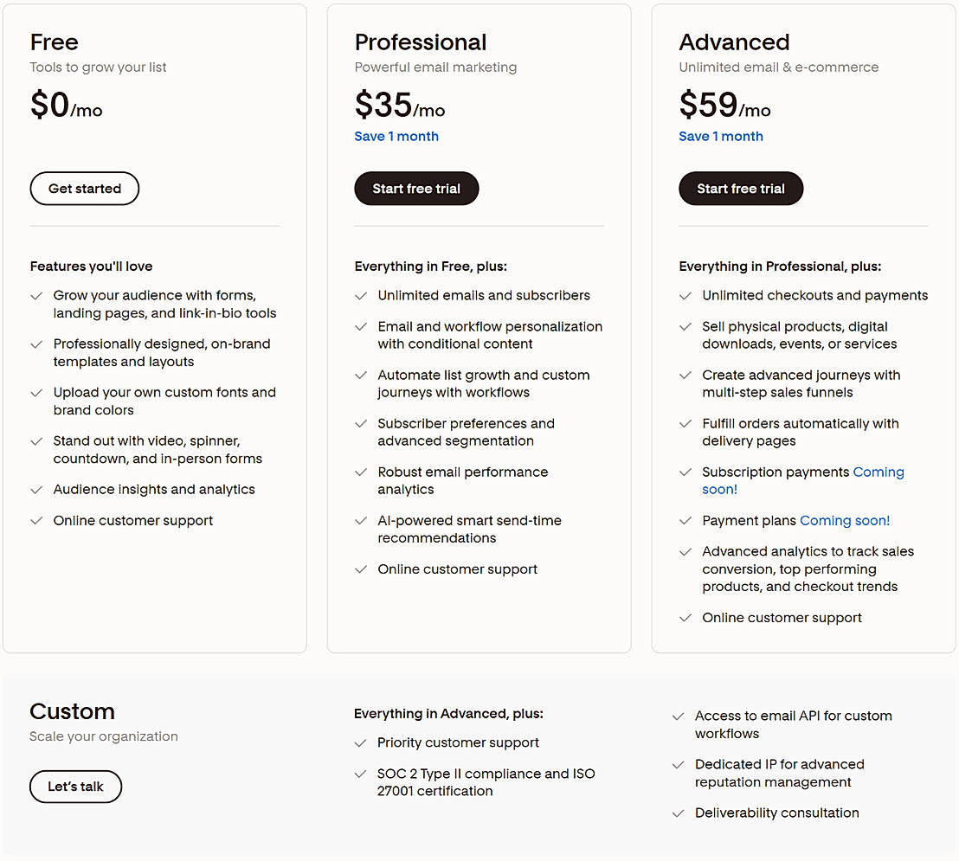959x861 pixels.
Task: Click check icon next to Deliverability consultation
Action: pyautogui.click(x=679, y=813)
